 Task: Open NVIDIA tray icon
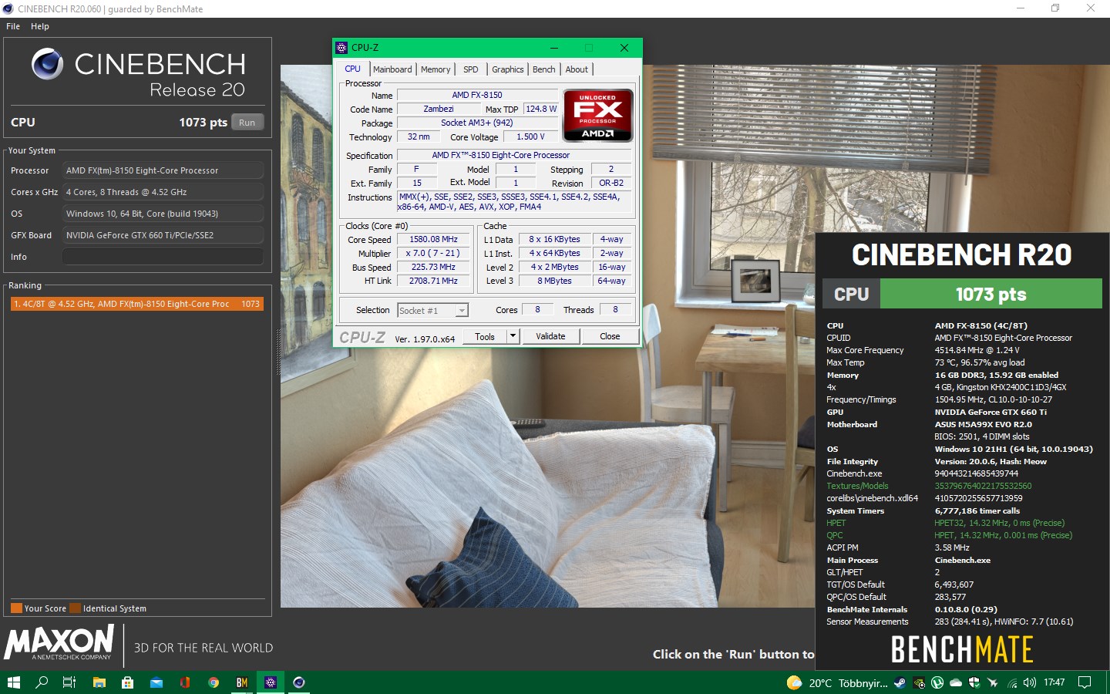(919, 682)
